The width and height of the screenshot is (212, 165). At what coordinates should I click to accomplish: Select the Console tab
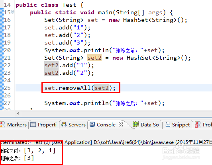pos(106,124)
